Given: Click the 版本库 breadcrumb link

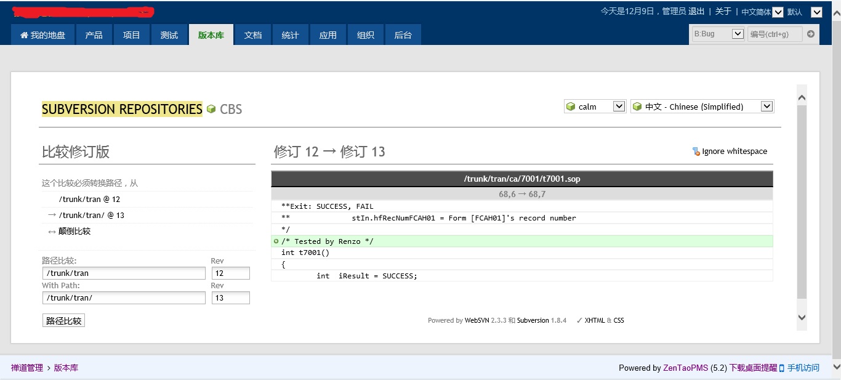Looking at the screenshot, I should pyautogui.click(x=66, y=368).
